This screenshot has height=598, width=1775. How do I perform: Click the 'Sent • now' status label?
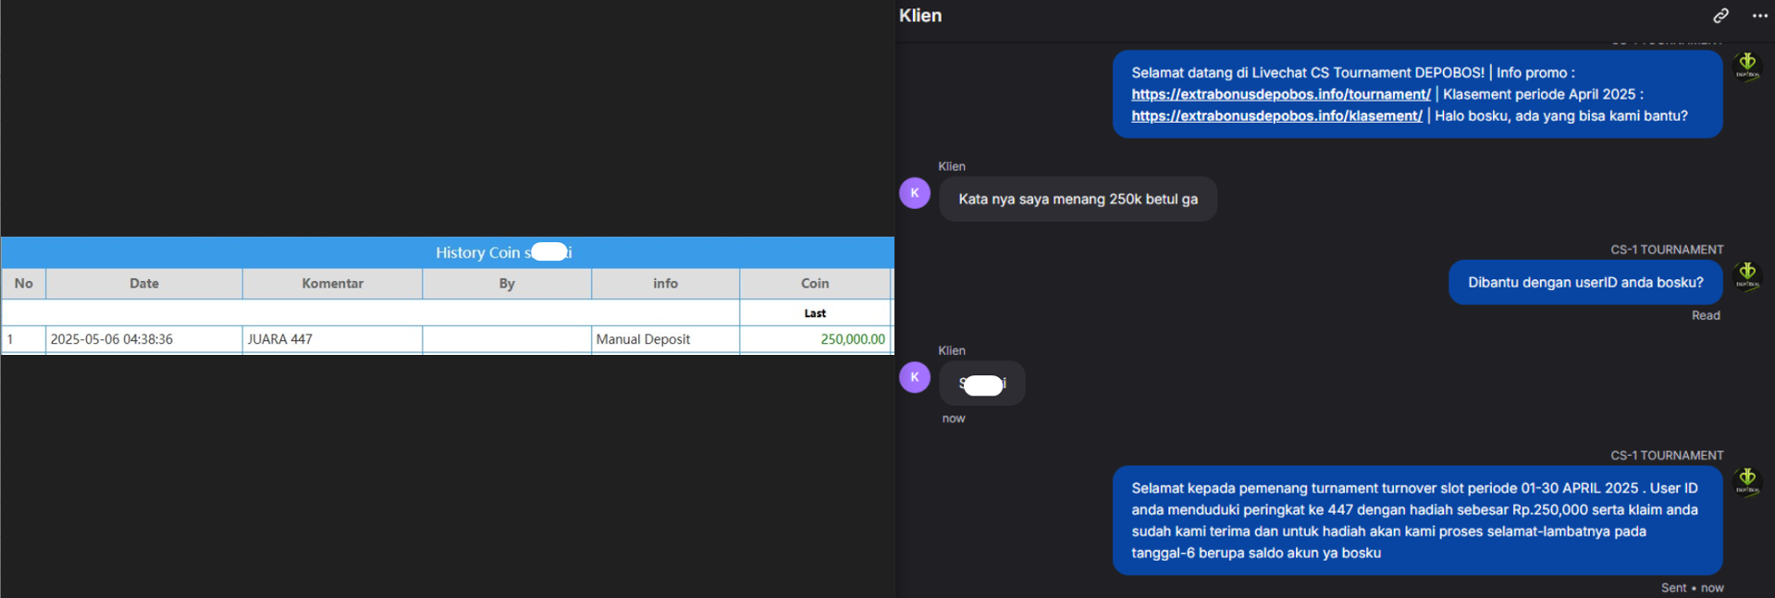(1692, 588)
